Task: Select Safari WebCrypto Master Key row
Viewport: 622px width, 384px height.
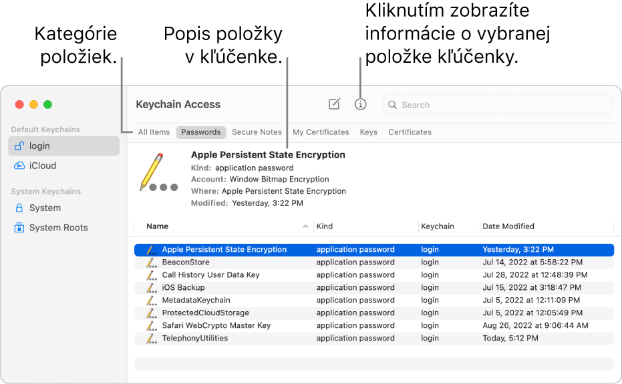Action: coord(216,326)
